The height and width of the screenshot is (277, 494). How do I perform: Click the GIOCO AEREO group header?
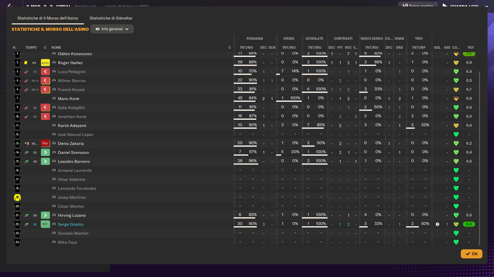coord(372,38)
